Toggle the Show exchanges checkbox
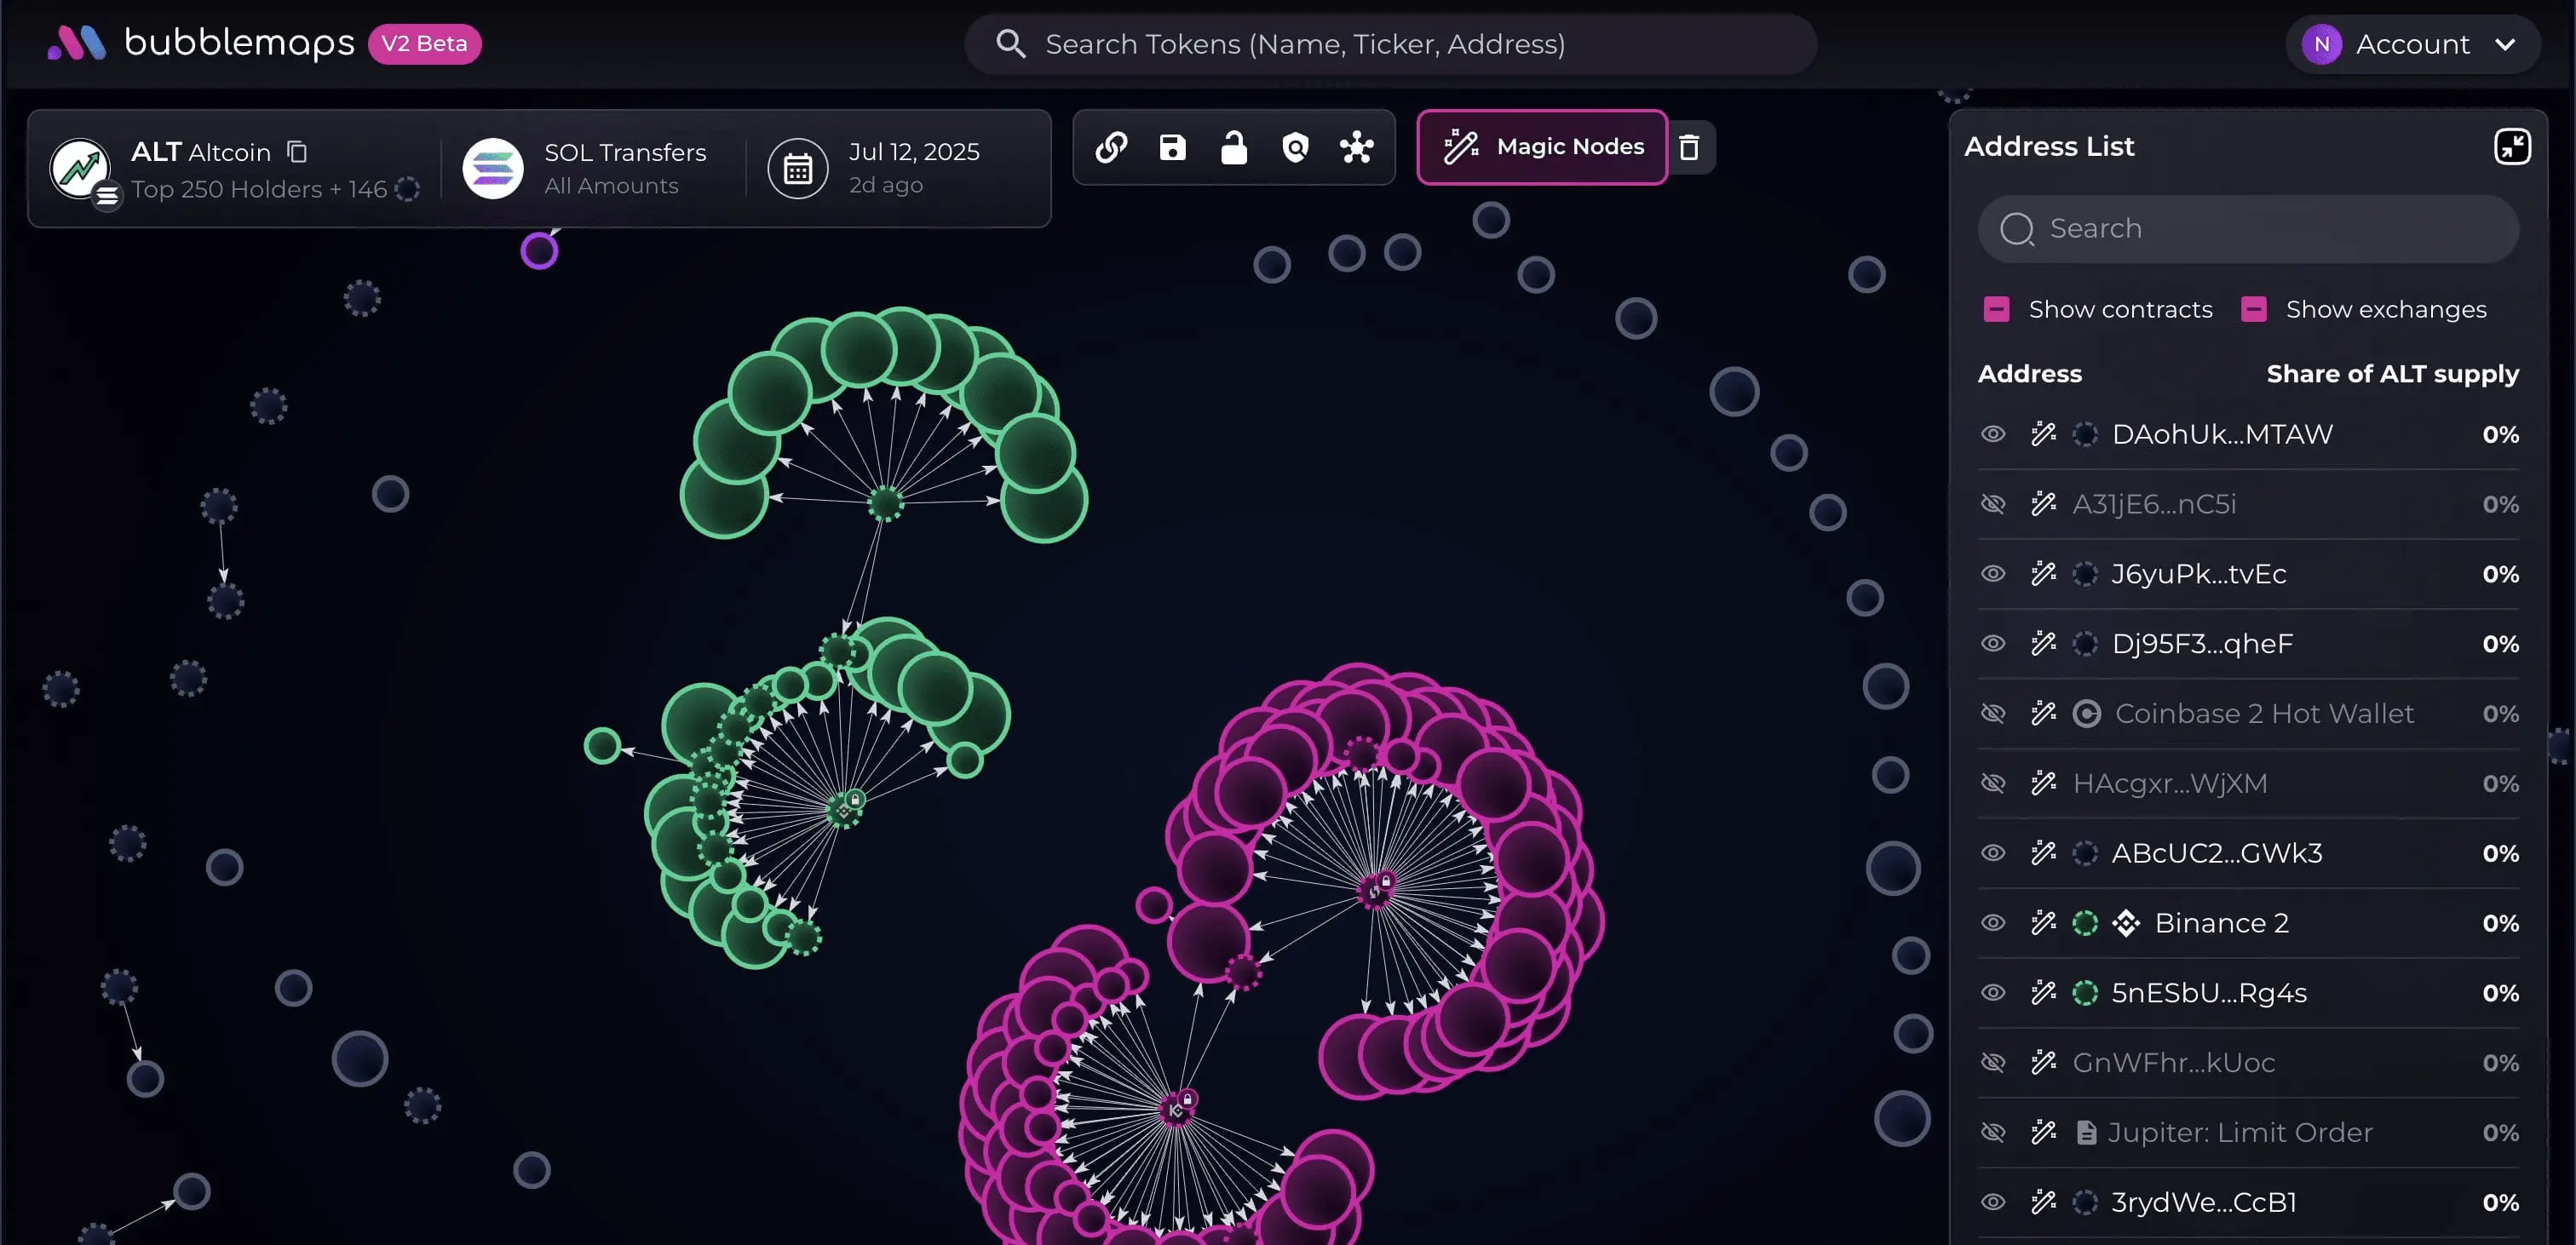This screenshot has width=2576, height=1245. pyautogui.click(x=2253, y=309)
